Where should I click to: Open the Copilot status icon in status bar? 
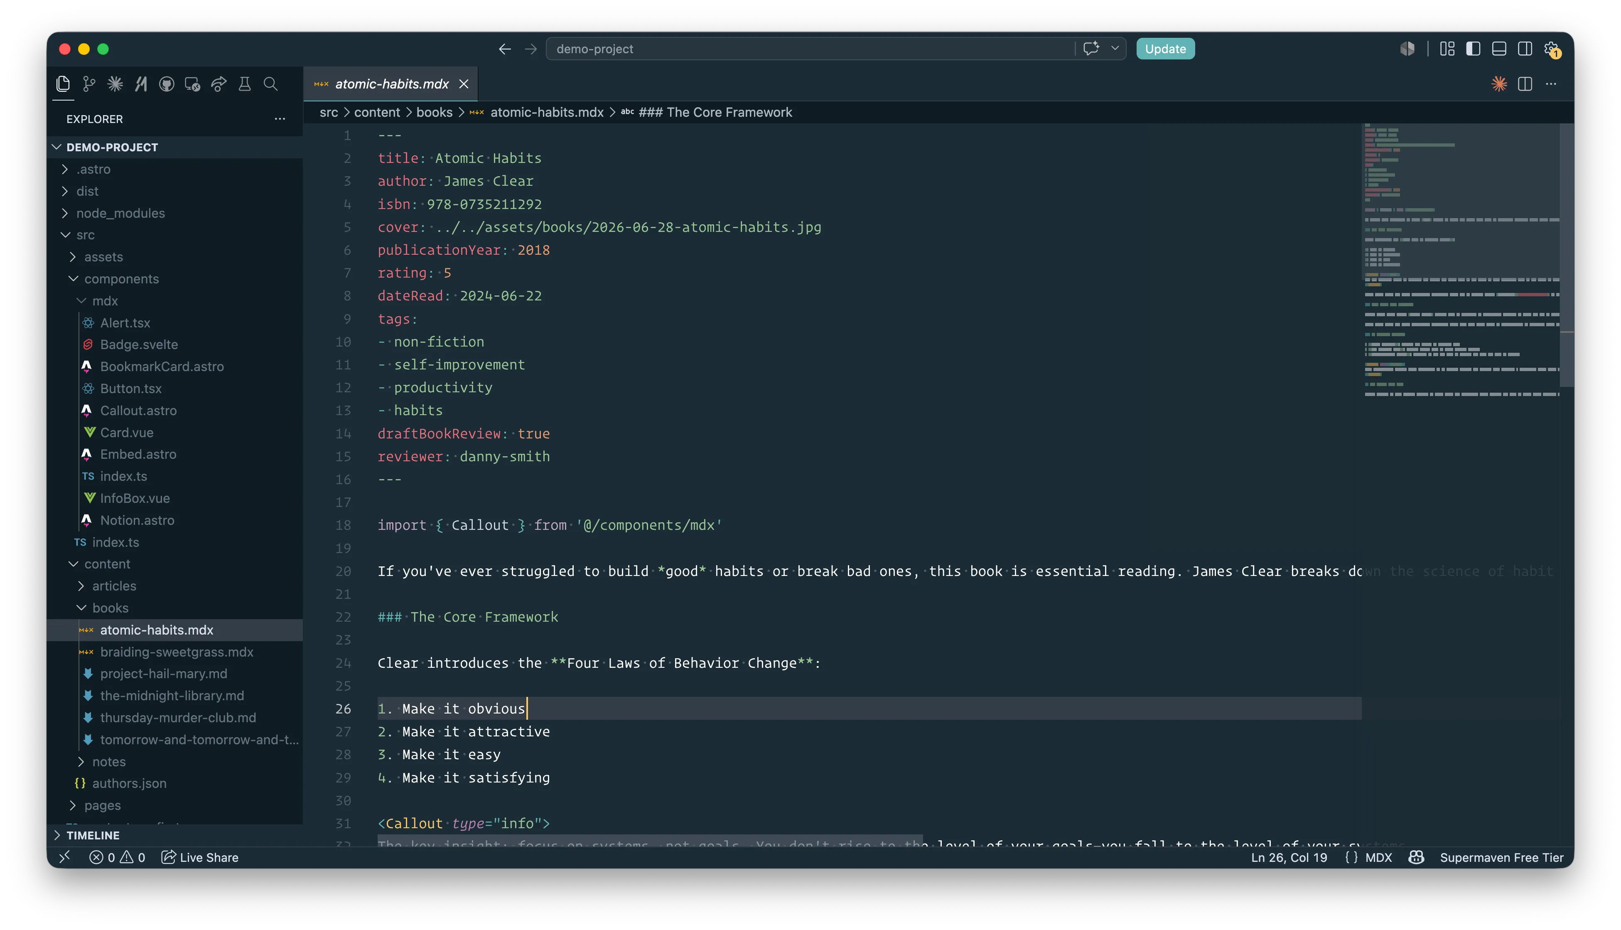(1417, 857)
